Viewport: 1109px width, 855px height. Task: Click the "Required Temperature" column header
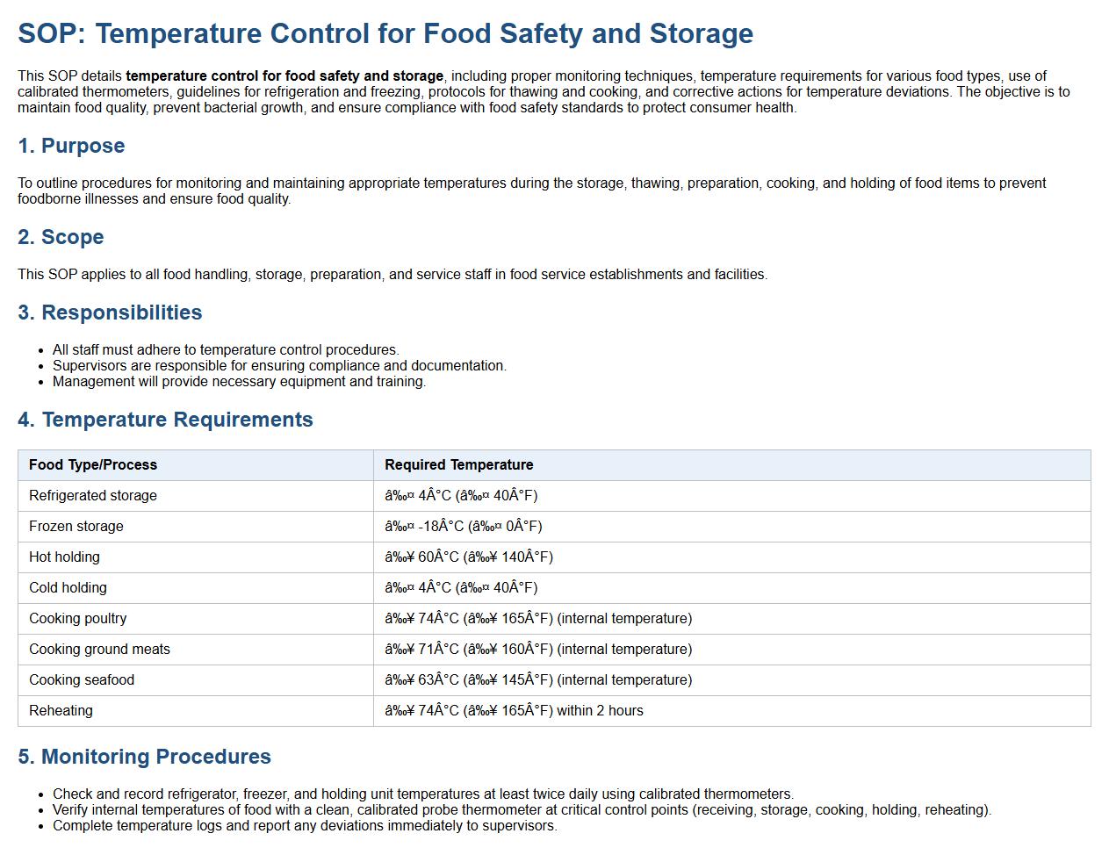[458, 465]
